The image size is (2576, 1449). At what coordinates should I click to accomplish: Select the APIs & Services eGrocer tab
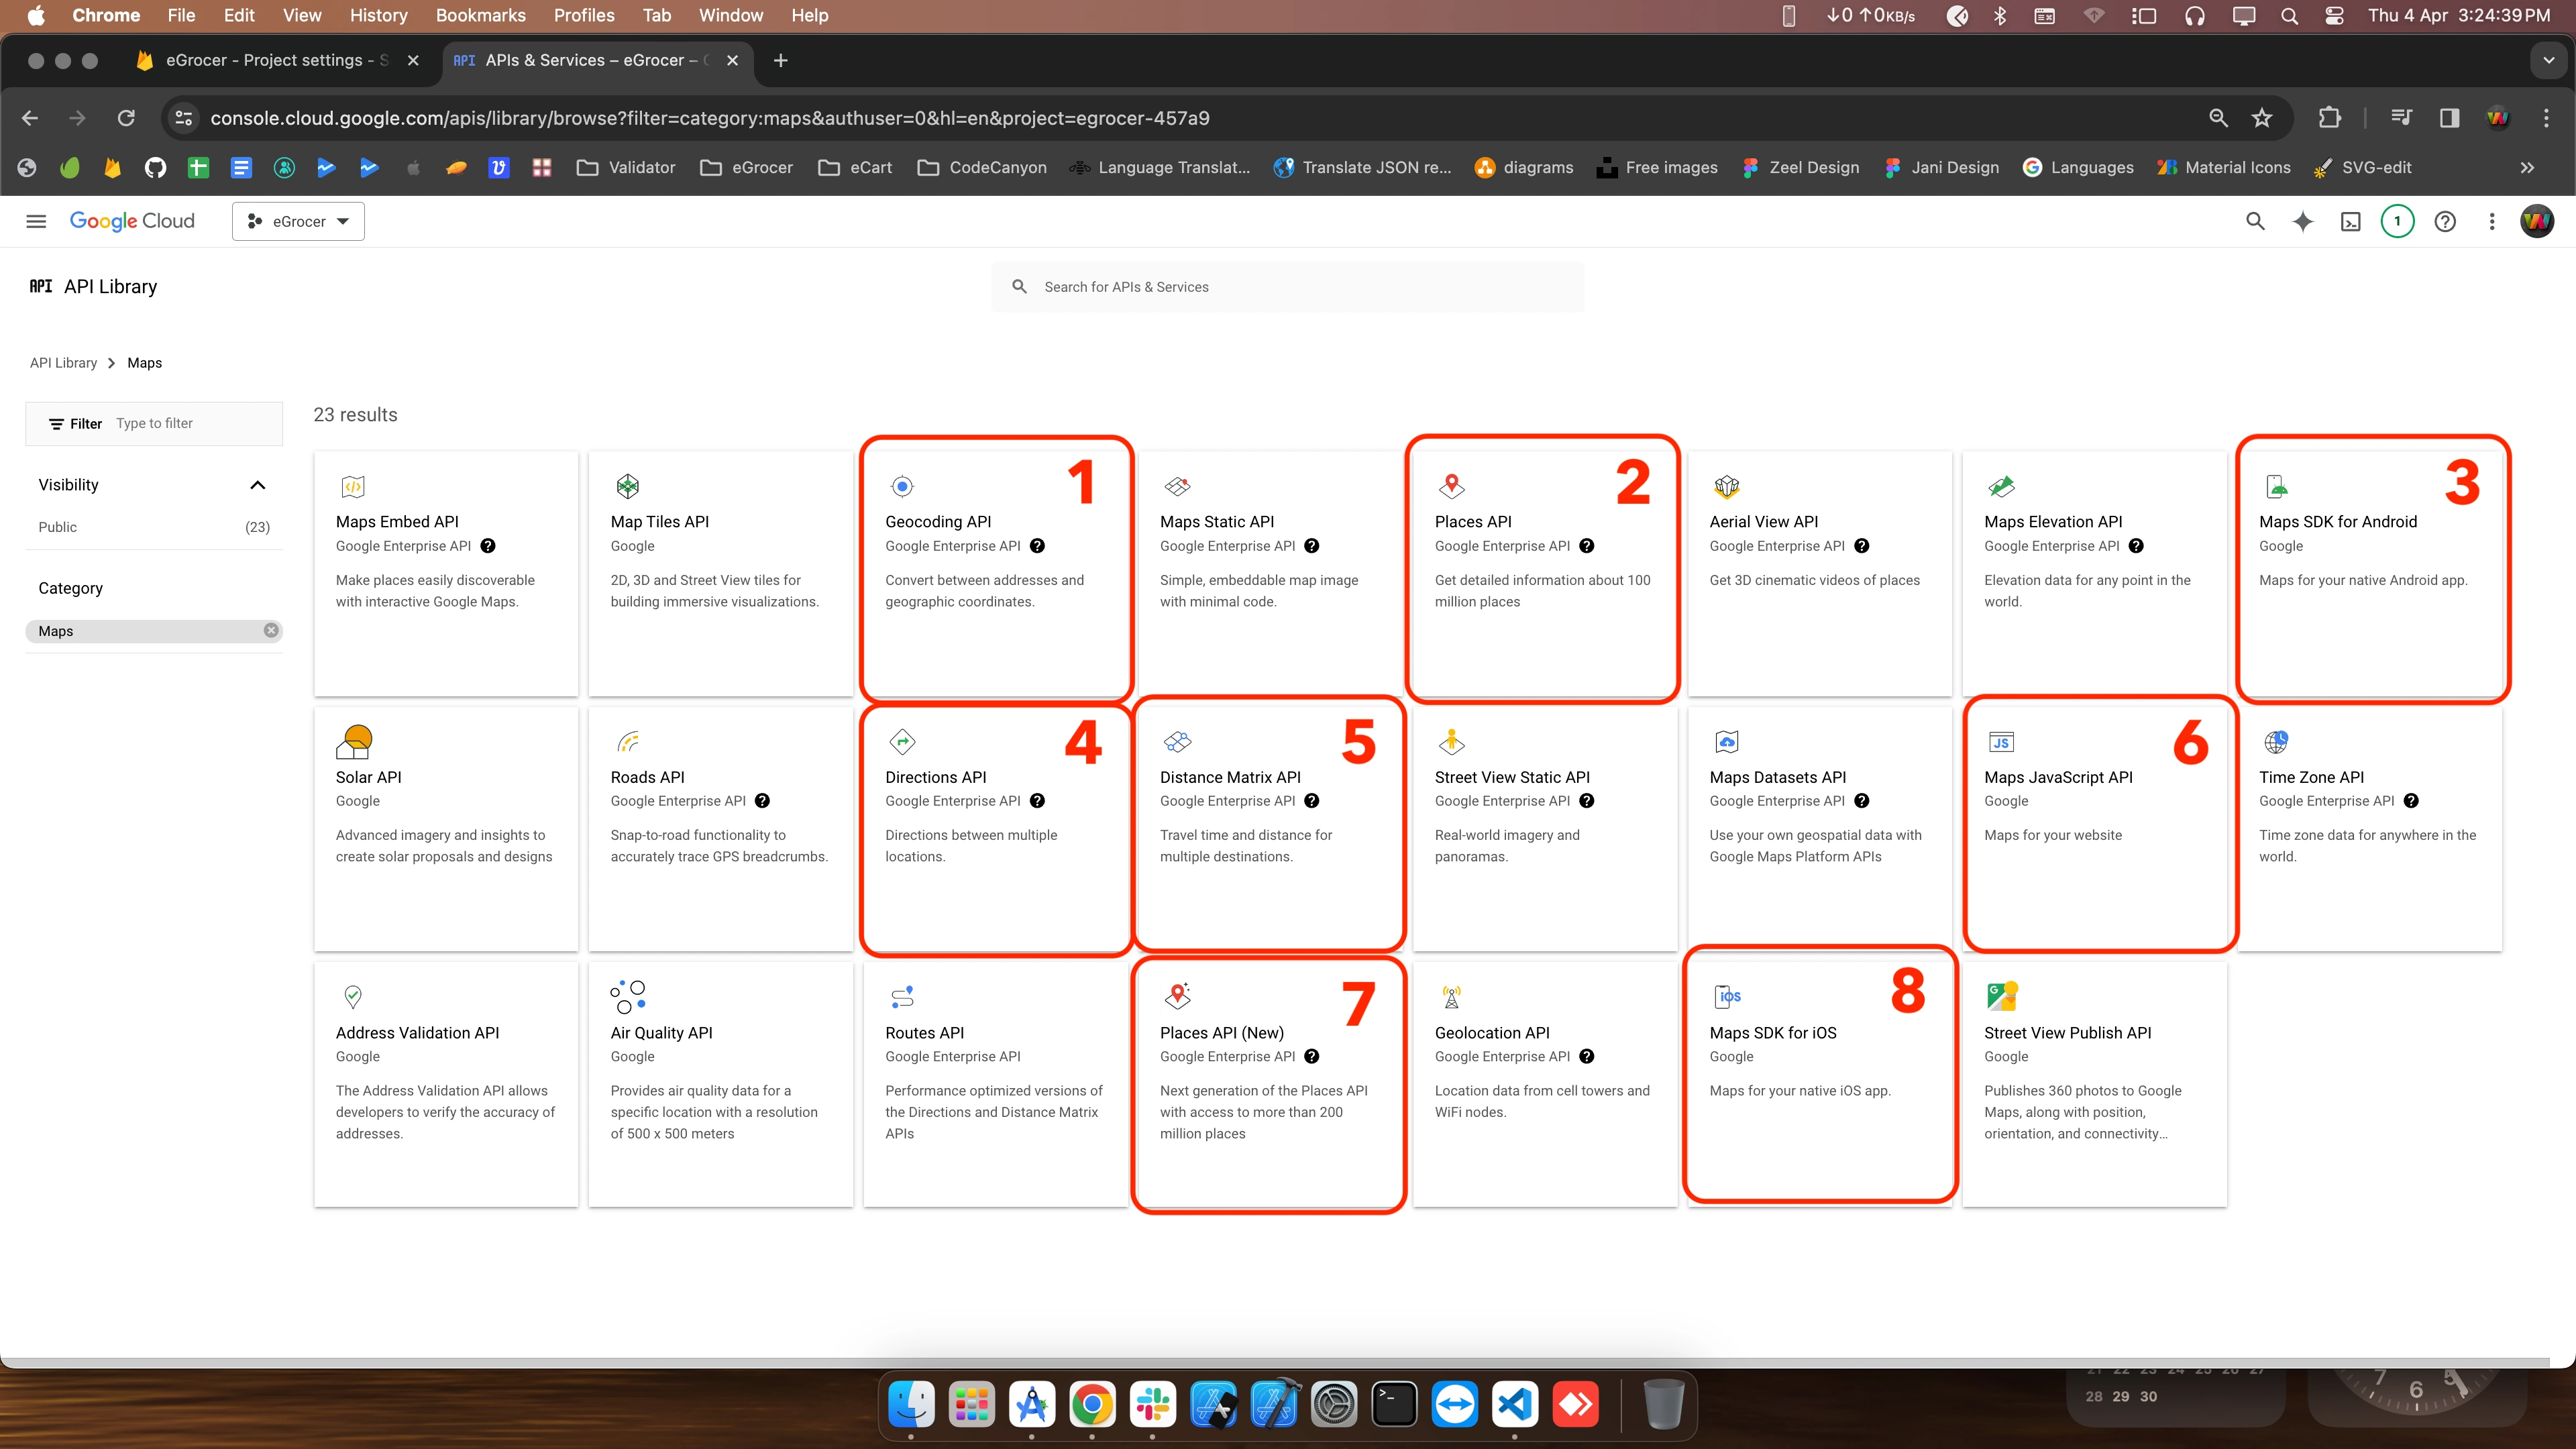pyautogui.click(x=597, y=60)
